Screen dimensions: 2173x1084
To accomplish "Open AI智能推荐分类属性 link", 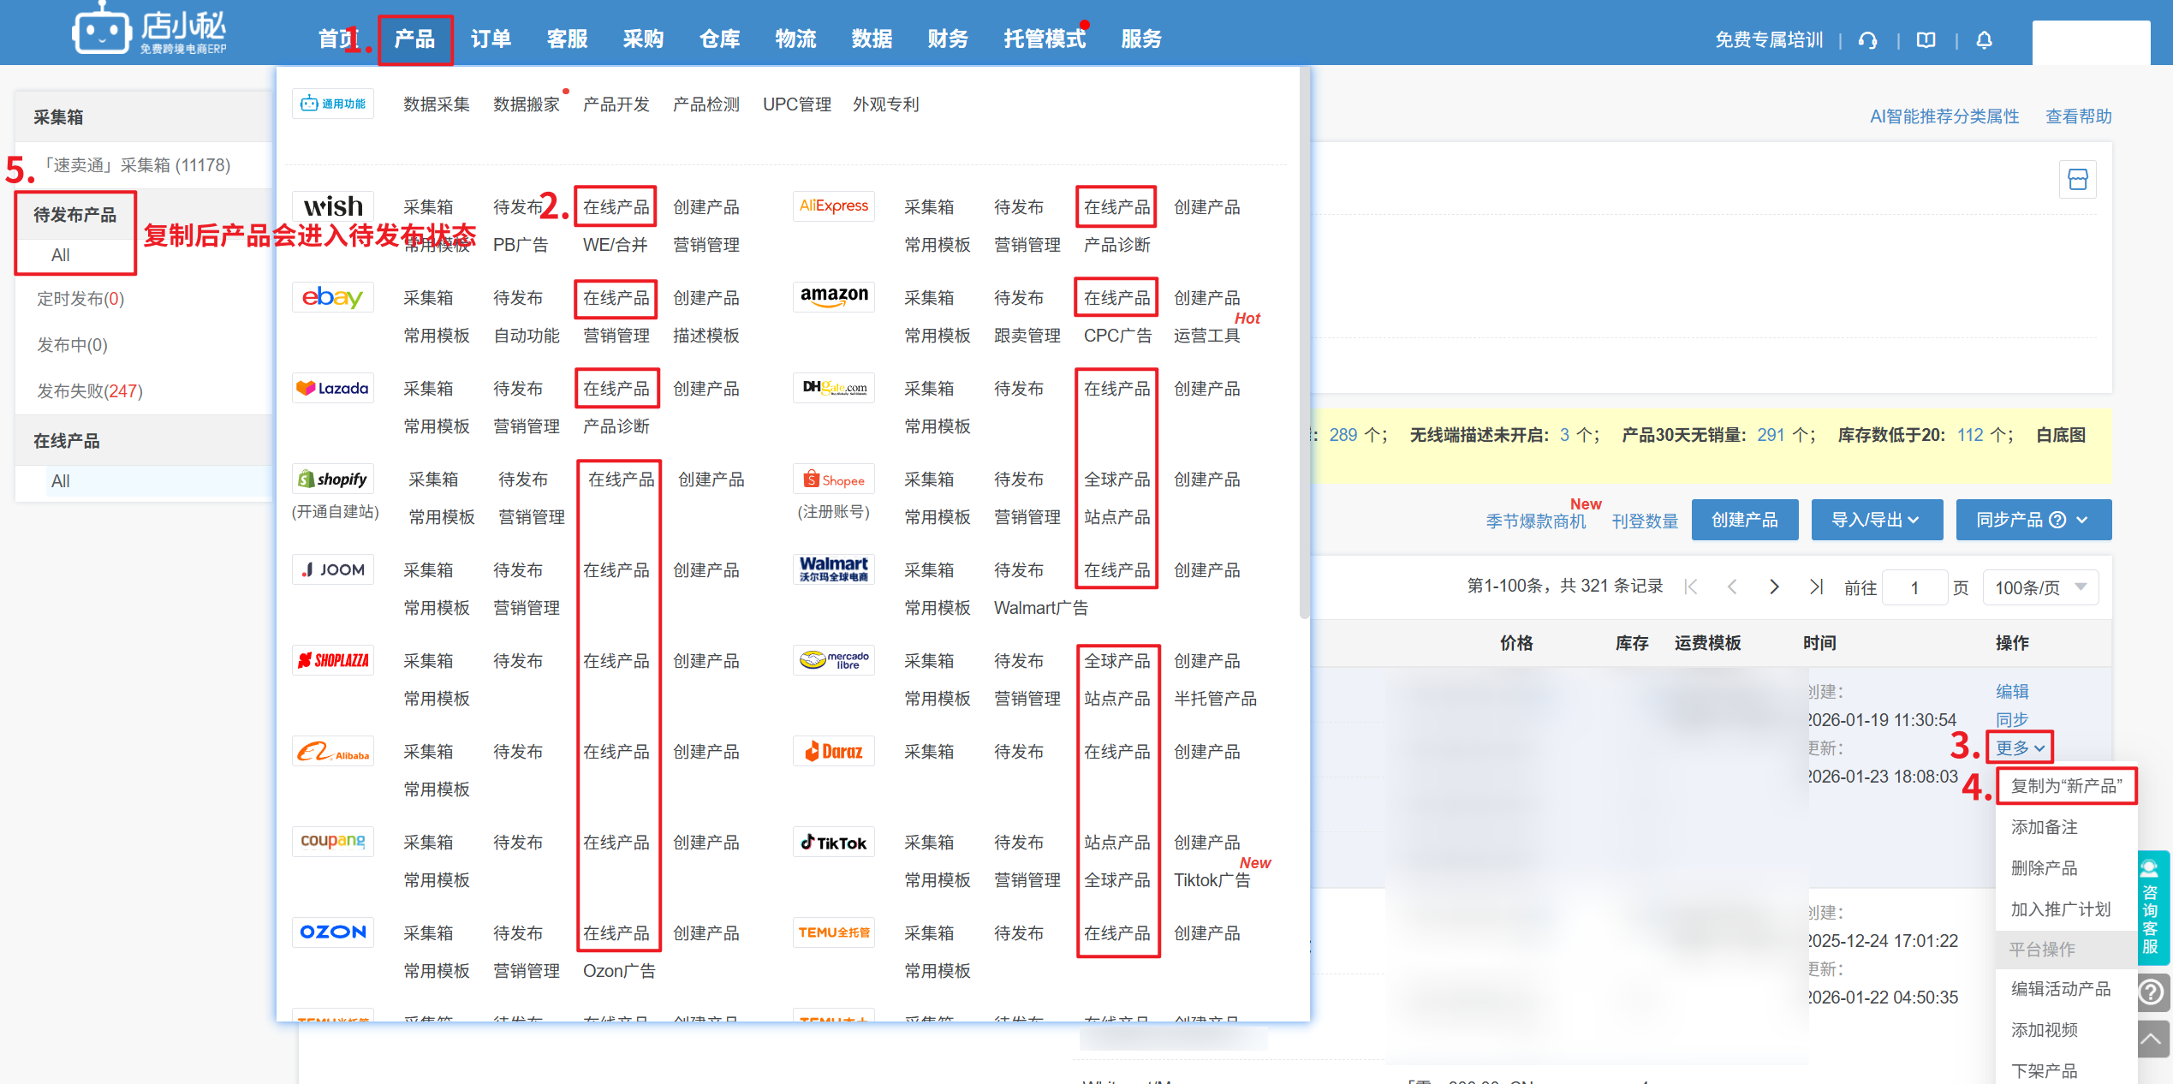I will [x=1944, y=116].
